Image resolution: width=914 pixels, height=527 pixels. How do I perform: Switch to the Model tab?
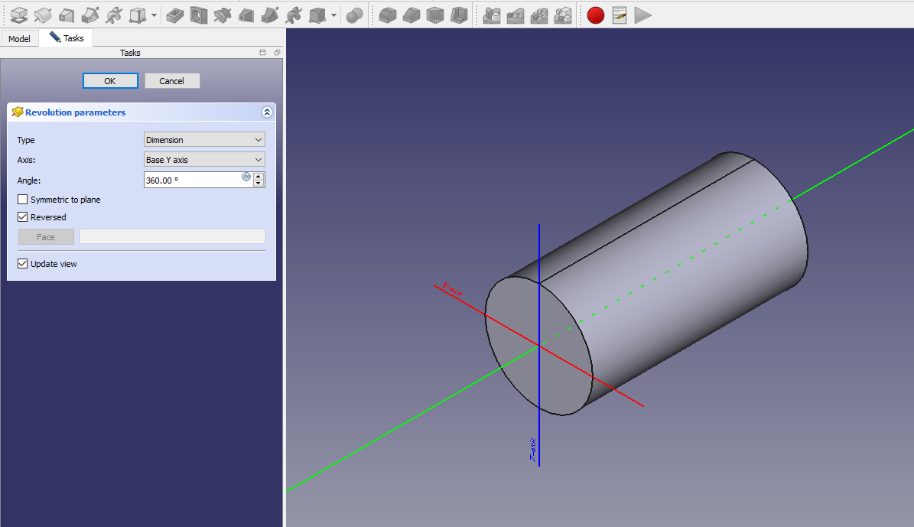[x=19, y=38]
